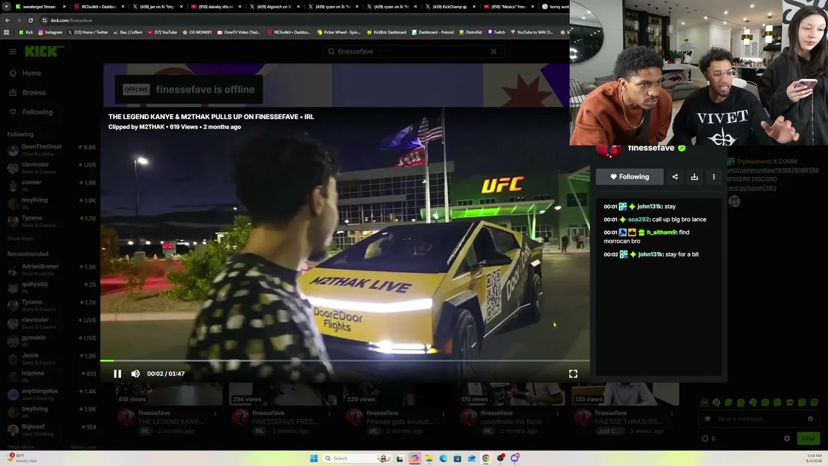Seek the clip using the progress bar

point(345,361)
